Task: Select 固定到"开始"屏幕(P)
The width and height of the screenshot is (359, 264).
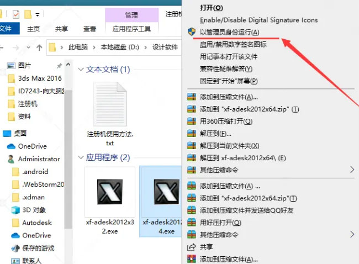Action: 229,81
